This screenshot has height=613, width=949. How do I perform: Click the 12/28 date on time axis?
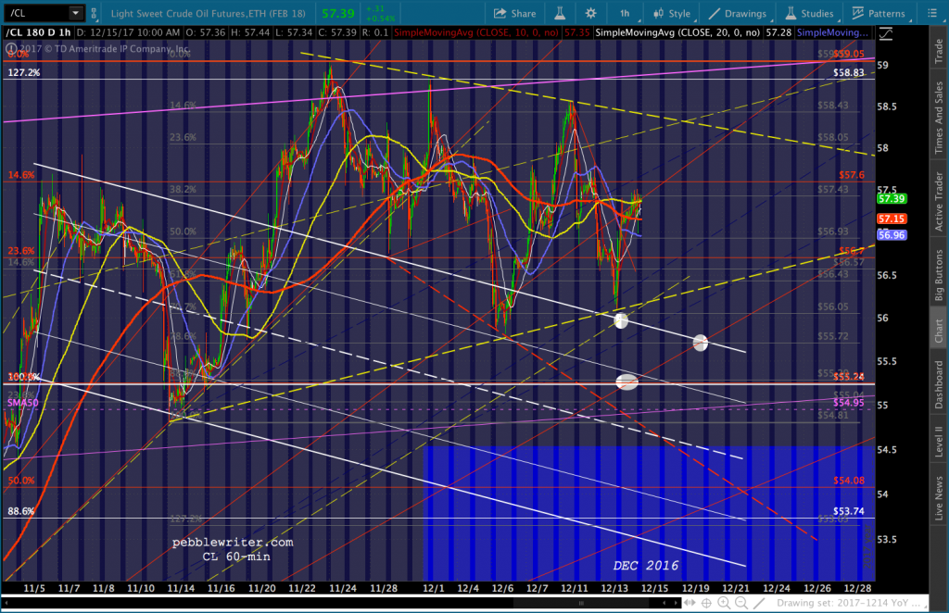(x=857, y=588)
